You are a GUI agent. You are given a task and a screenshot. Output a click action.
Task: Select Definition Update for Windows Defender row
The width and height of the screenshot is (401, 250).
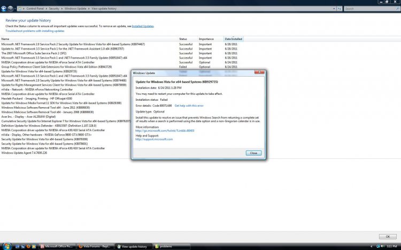coord(49,126)
